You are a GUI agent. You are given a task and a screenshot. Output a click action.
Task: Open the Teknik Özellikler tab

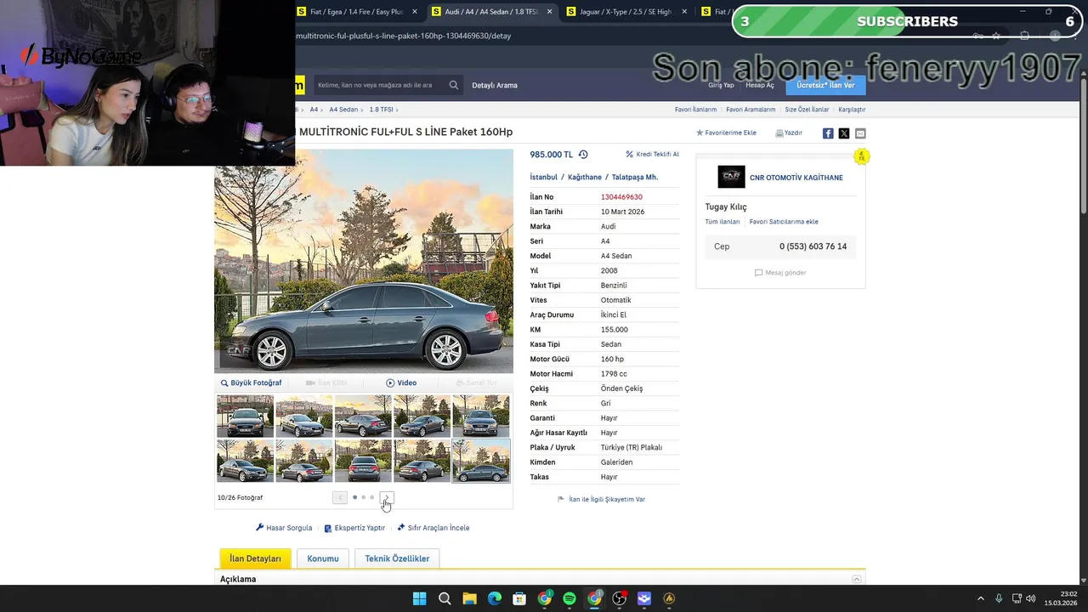pos(397,558)
